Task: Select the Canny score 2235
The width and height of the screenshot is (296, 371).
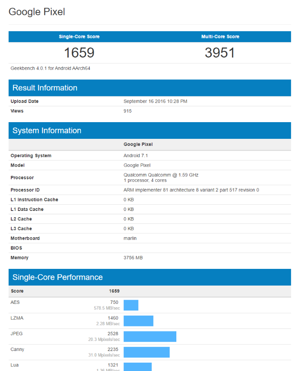Action: coord(113,349)
